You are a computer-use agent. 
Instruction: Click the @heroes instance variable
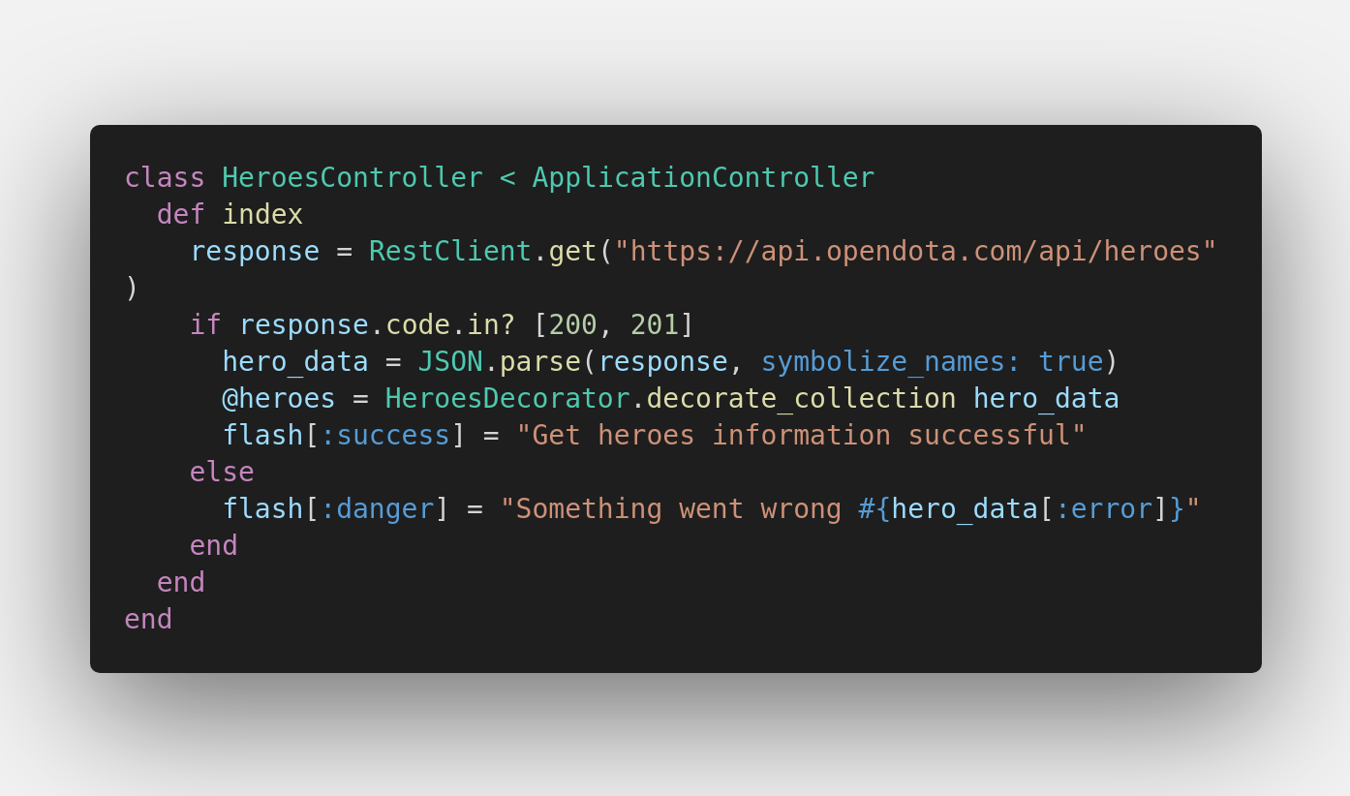coord(279,399)
